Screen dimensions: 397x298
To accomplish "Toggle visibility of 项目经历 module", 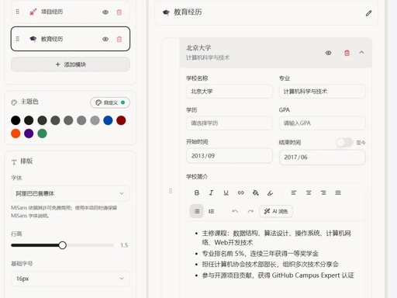I will coord(105,12).
